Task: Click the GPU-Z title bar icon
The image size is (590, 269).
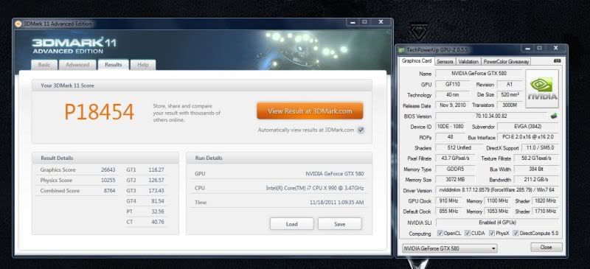Action: point(401,49)
